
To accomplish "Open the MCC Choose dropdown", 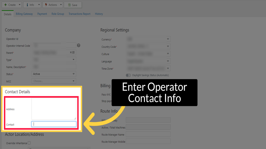I will coord(54,81).
